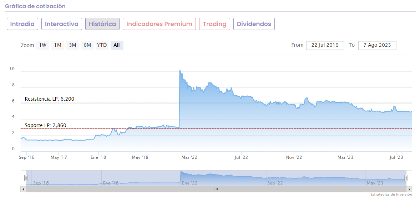This screenshot has height=202, width=420.
Task: Open Indicadores Premium tab
Action: (159, 24)
